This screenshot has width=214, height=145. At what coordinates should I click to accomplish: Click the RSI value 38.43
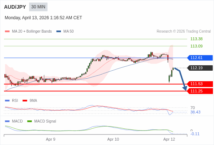tap(195, 112)
